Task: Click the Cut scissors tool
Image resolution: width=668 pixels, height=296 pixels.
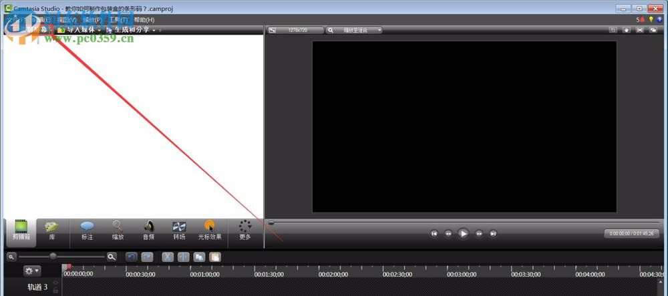Action: coord(168,257)
